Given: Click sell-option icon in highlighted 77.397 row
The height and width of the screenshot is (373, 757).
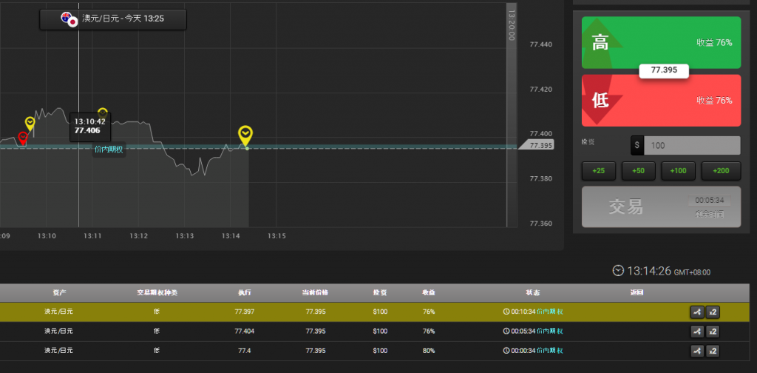Looking at the screenshot, I should pyautogui.click(x=696, y=312).
